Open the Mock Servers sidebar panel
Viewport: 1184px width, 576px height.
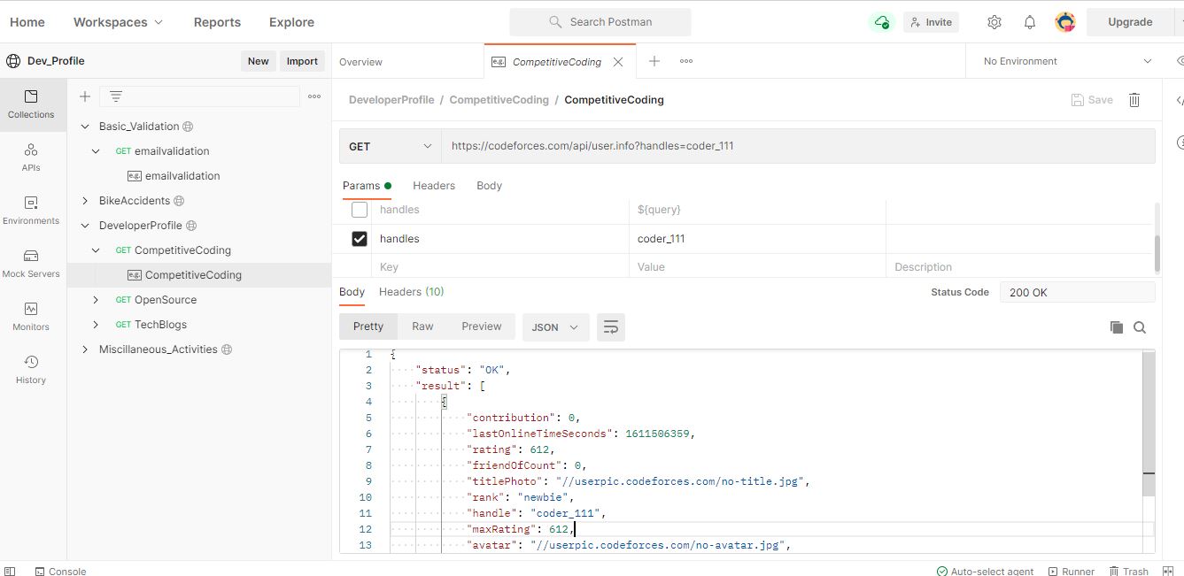click(x=31, y=264)
